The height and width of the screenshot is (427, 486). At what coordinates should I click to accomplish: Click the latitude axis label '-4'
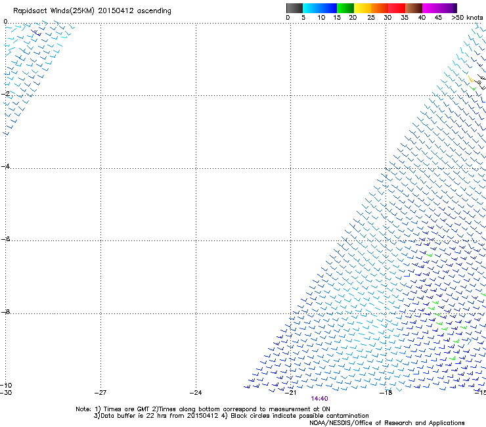(5, 166)
